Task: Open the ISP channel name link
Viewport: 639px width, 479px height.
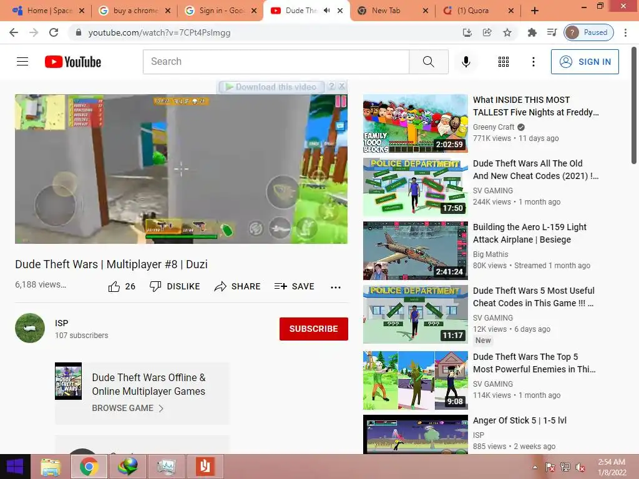Action: pyautogui.click(x=62, y=323)
